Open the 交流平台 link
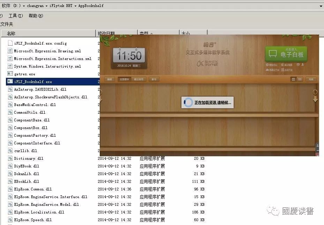The image size is (324, 225). click(x=287, y=70)
